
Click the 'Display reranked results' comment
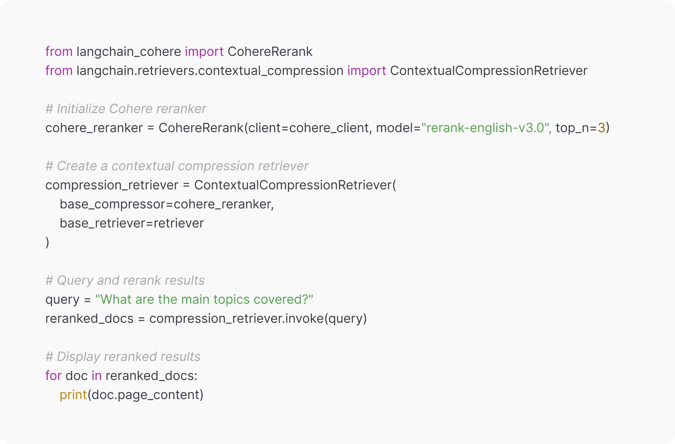click(x=123, y=357)
